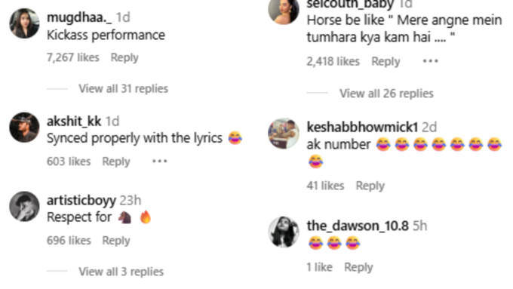Viewport: 513px width, 289px height.
Task: Reply to Kickass performance comment
Action: click(x=124, y=57)
